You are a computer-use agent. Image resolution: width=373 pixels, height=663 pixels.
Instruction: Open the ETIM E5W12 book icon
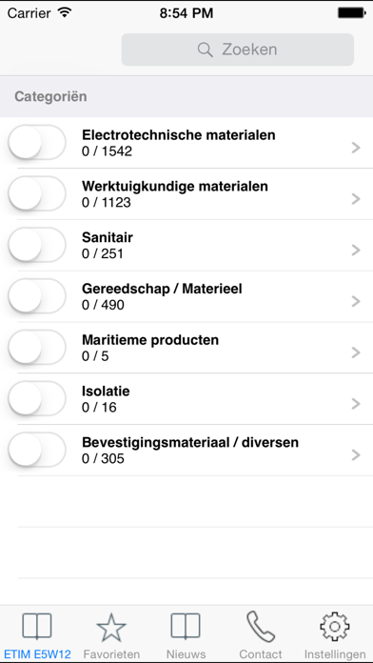[37, 626]
